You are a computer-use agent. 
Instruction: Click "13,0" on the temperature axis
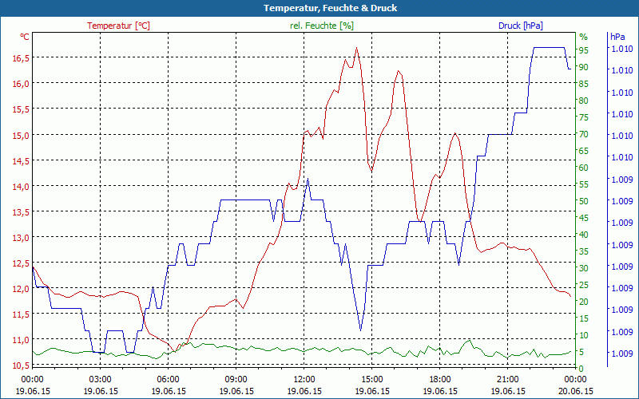(x=21, y=238)
